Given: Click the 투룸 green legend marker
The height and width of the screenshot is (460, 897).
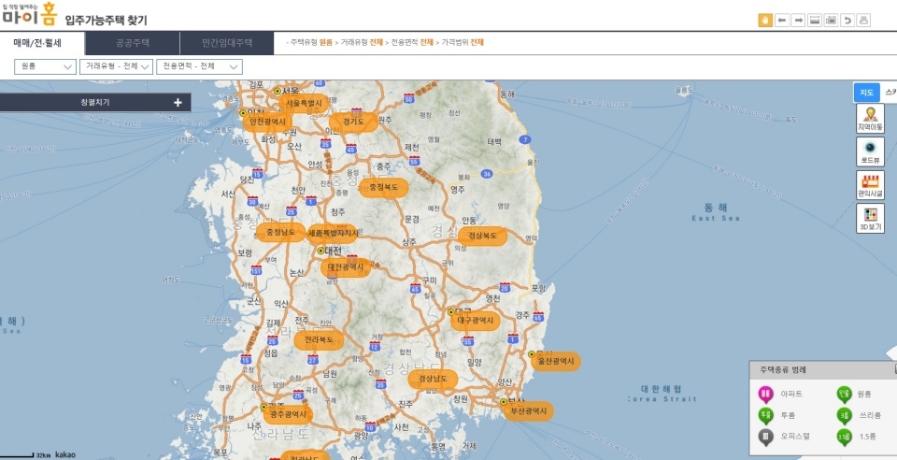Looking at the screenshot, I should tap(765, 416).
